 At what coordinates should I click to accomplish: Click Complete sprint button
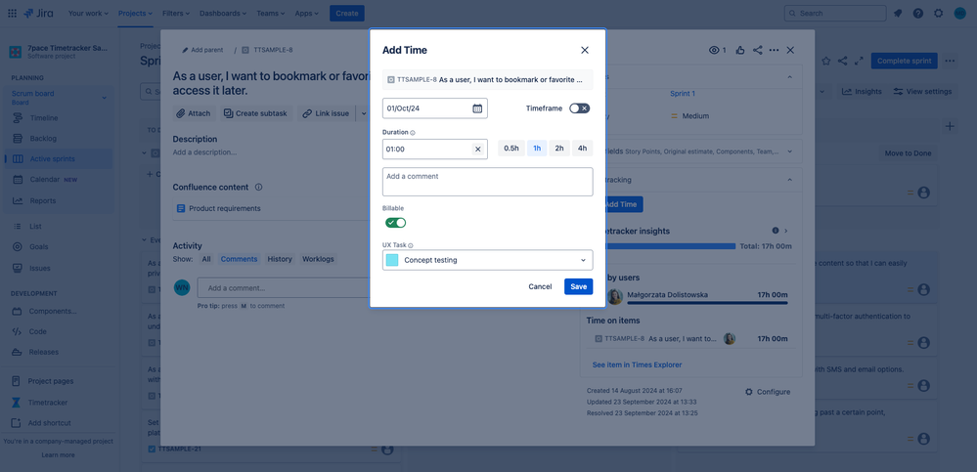904,61
